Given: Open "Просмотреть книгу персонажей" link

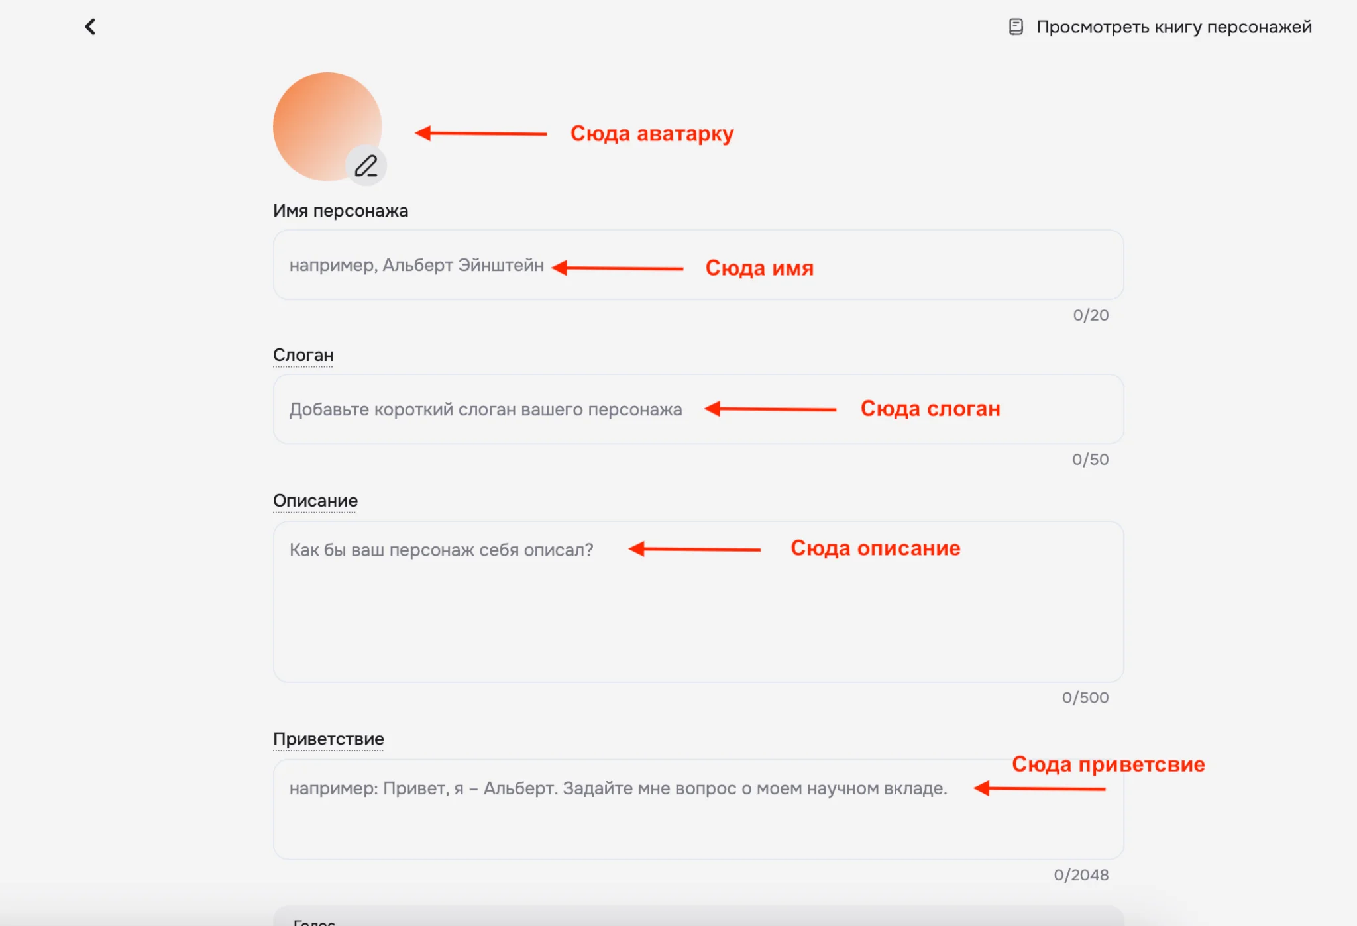Looking at the screenshot, I should 1173,27.
